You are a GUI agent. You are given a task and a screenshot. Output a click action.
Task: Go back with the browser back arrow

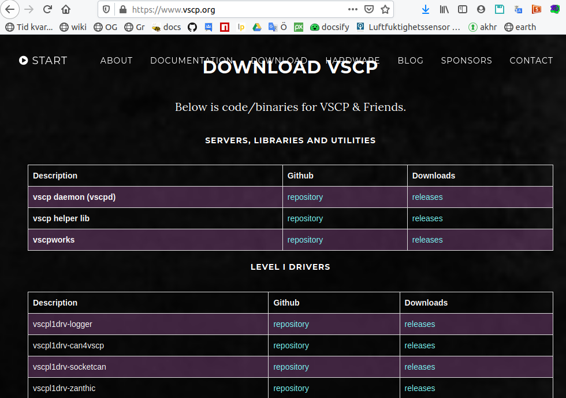(x=10, y=9)
